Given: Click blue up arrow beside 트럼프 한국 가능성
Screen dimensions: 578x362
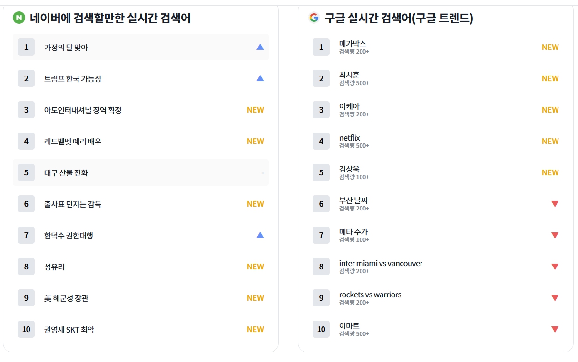Looking at the screenshot, I should click(x=260, y=78).
